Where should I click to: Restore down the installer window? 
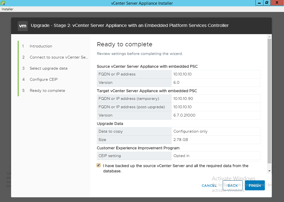click(267, 3)
